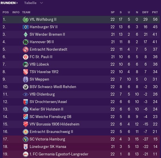
Task: Sort table by DIFF column header
Action: click(x=145, y=12)
